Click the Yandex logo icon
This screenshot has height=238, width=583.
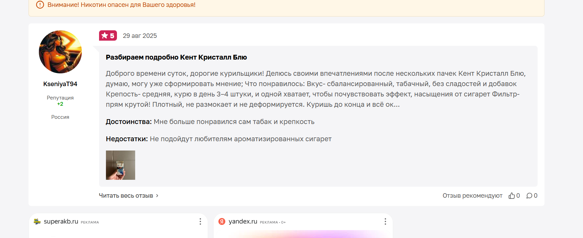tap(222, 221)
